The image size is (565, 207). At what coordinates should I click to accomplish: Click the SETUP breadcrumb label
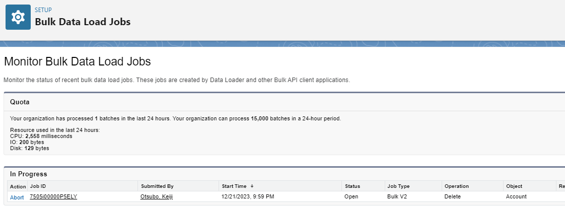tap(43, 10)
